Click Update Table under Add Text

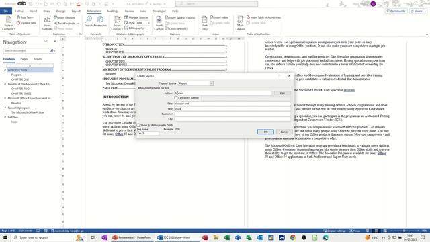27,23
